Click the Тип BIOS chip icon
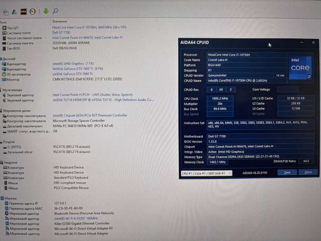Viewport: 321px width, 241px height. (4, 48)
